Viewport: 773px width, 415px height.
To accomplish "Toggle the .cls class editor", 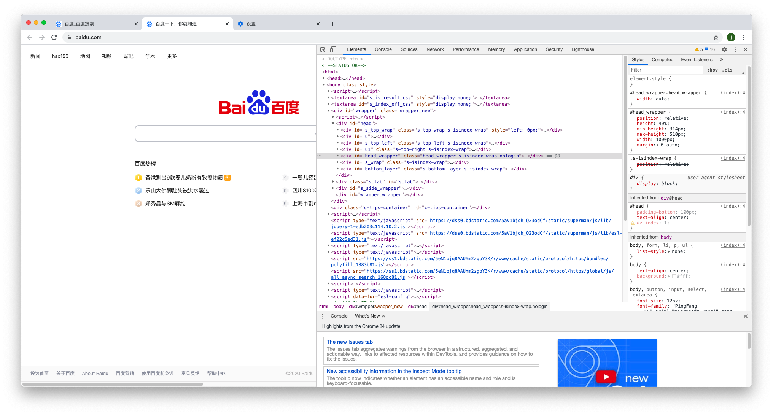I will tap(727, 70).
